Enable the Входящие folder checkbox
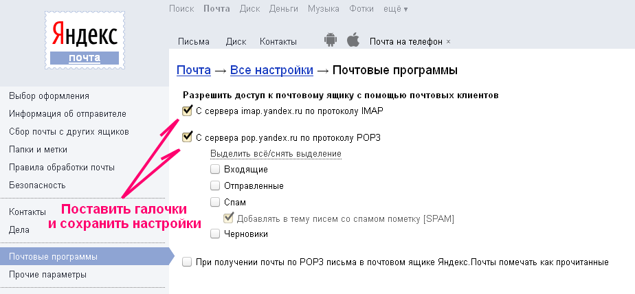Viewport: 635px width, 294px height. 215,169
